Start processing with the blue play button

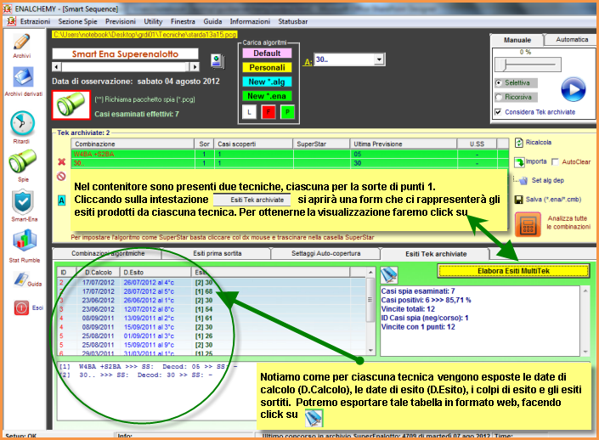(x=573, y=89)
